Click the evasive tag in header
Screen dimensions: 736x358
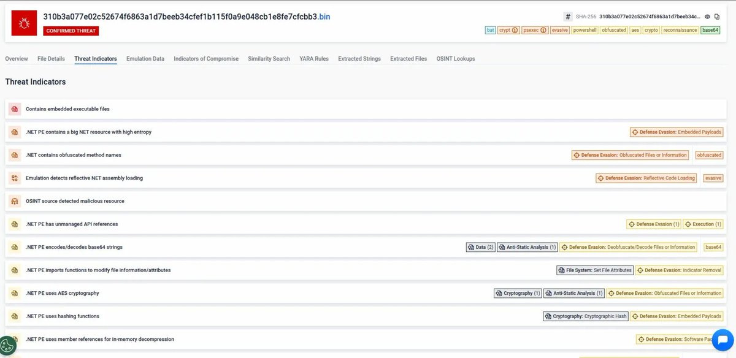tap(559, 29)
